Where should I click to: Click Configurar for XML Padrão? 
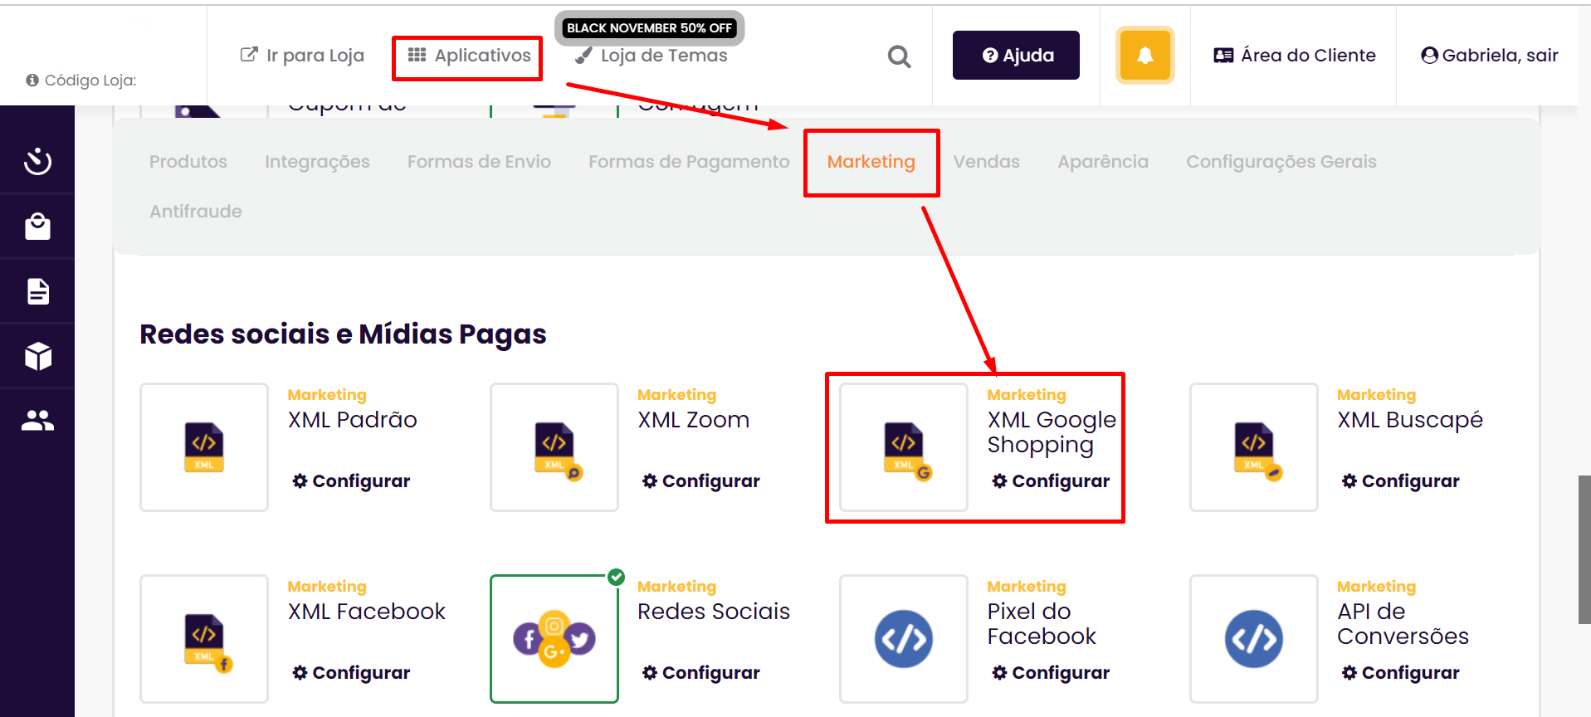[x=351, y=481]
